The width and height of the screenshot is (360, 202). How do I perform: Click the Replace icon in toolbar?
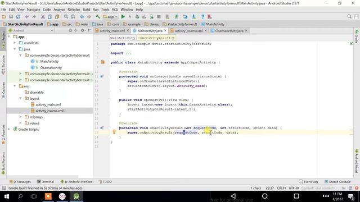[73, 17]
